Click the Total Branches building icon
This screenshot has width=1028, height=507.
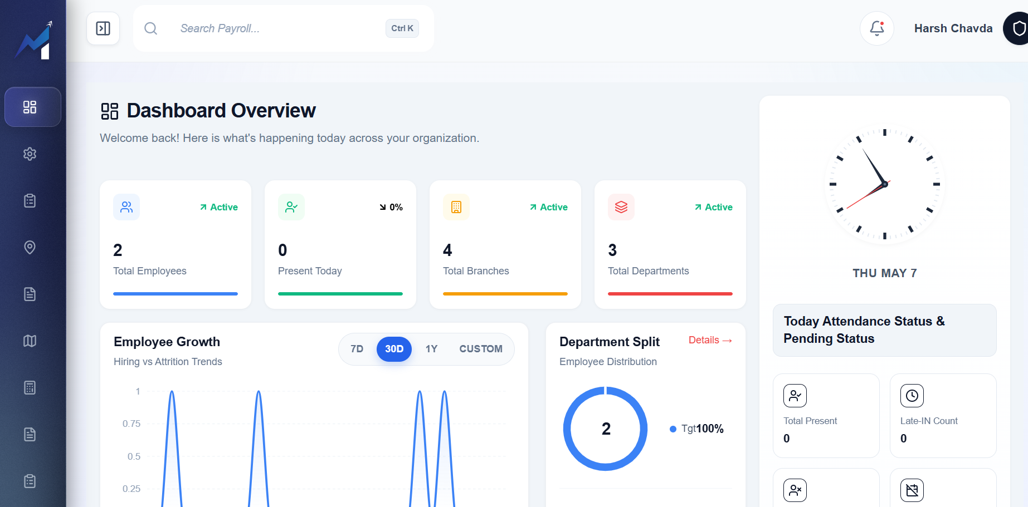tap(456, 207)
